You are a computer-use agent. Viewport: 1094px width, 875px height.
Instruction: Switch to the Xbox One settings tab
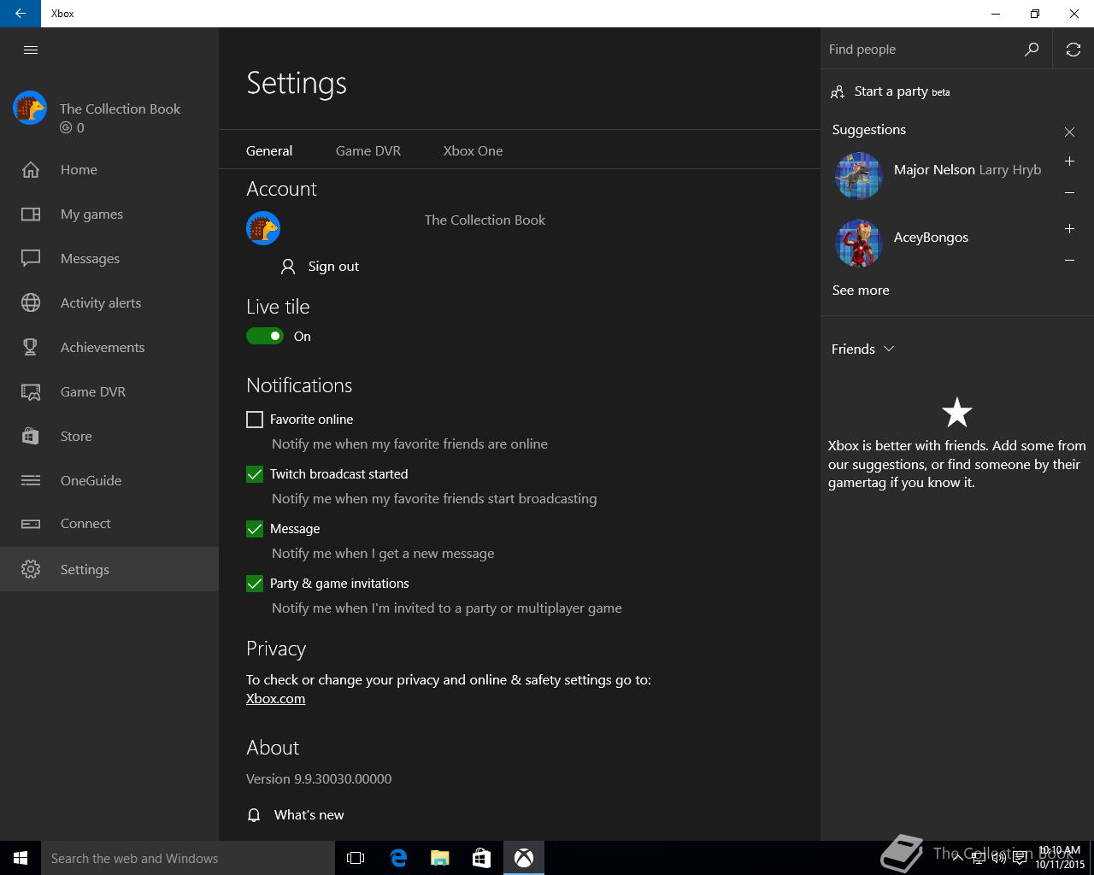coord(473,150)
